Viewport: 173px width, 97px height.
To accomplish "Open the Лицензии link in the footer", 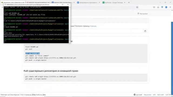I will (147, 95).
